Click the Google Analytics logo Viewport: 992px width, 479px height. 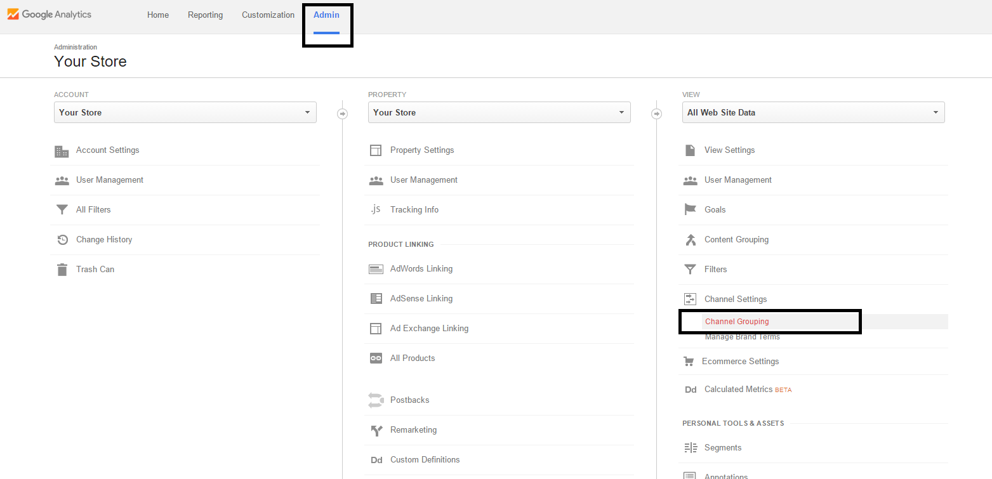(50, 14)
